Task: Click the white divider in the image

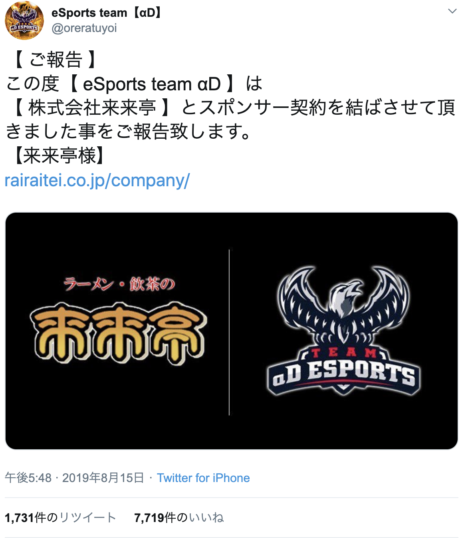Action: [229, 332]
